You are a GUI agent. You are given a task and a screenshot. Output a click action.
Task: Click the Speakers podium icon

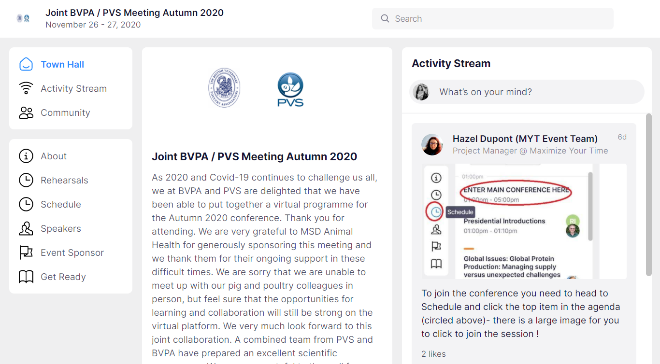(x=26, y=228)
